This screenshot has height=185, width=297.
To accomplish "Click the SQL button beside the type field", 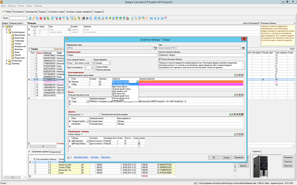I will pos(244,48).
